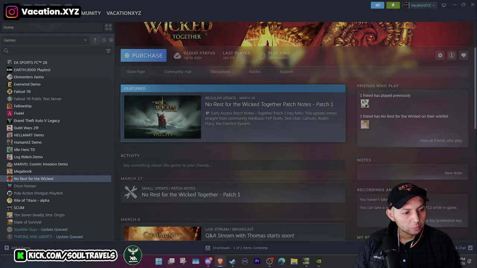The width and height of the screenshot is (477, 268).
Task: Click the sort arrow beside Games
Action: [x=95, y=40]
